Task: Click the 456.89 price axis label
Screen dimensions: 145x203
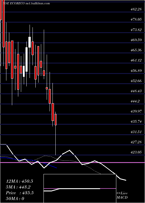Action: point(136,70)
